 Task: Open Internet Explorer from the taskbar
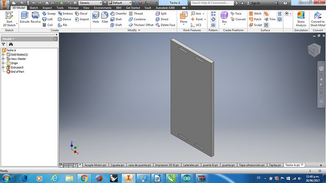pos(55,178)
